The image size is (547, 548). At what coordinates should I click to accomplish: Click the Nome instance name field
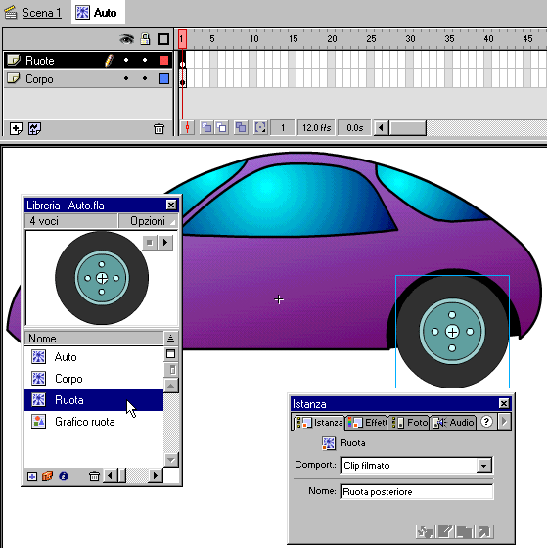click(417, 491)
